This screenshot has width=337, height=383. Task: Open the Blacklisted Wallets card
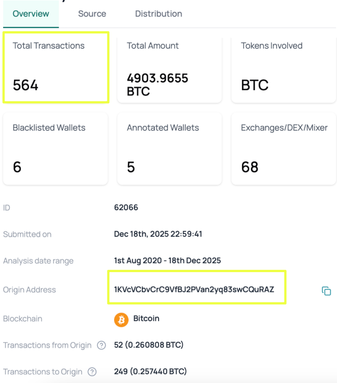click(x=55, y=148)
